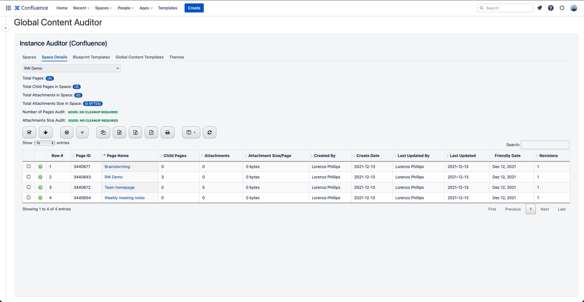Sort by the Page ID column header
Viewport: 584px width, 302px height.
click(86, 156)
